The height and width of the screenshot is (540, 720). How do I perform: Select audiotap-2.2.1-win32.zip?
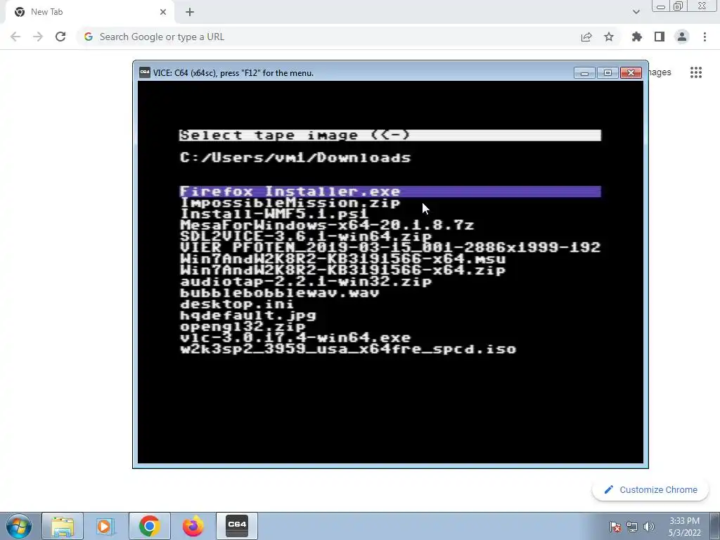coord(306,281)
